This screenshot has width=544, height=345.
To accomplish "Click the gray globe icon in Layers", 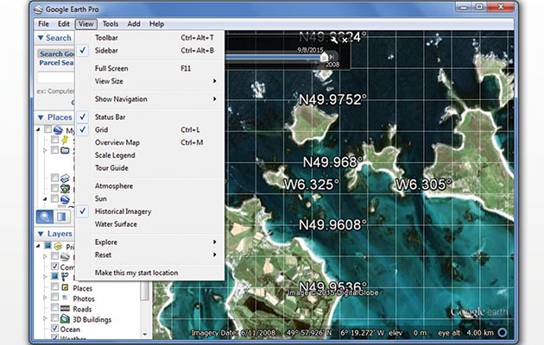I will click(65, 256).
